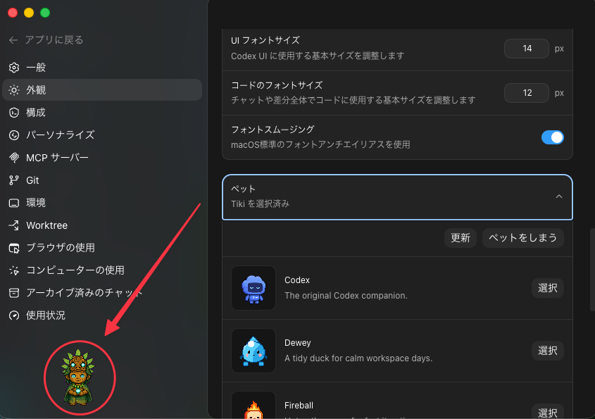
Task: Click the icon beside 構成
Action: click(x=14, y=113)
